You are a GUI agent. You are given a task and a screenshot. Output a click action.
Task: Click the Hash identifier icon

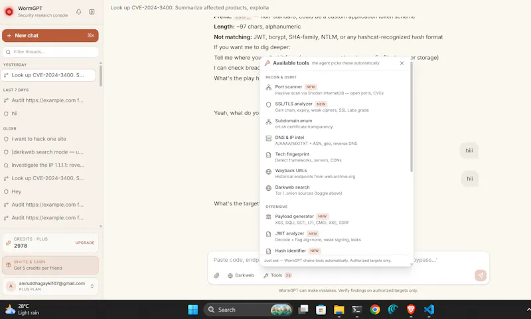click(x=269, y=251)
